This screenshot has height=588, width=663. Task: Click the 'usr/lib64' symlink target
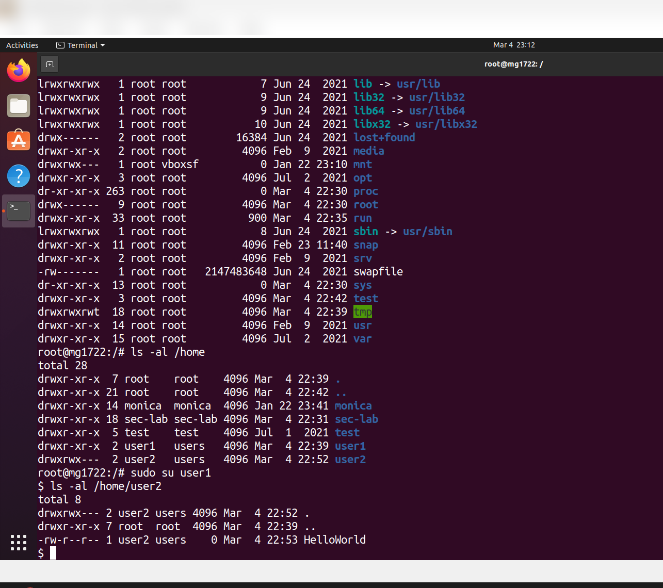[x=437, y=111]
